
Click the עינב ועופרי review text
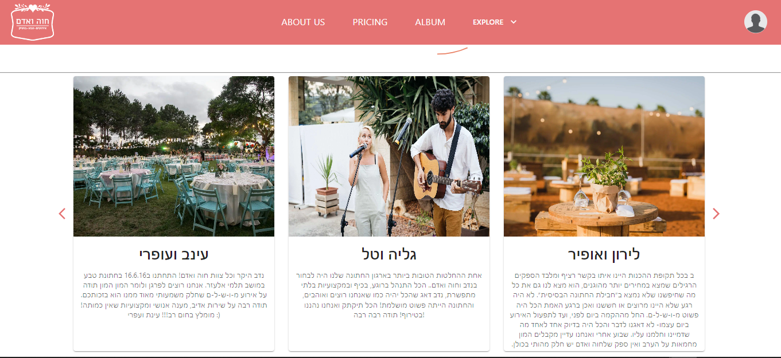click(x=174, y=295)
